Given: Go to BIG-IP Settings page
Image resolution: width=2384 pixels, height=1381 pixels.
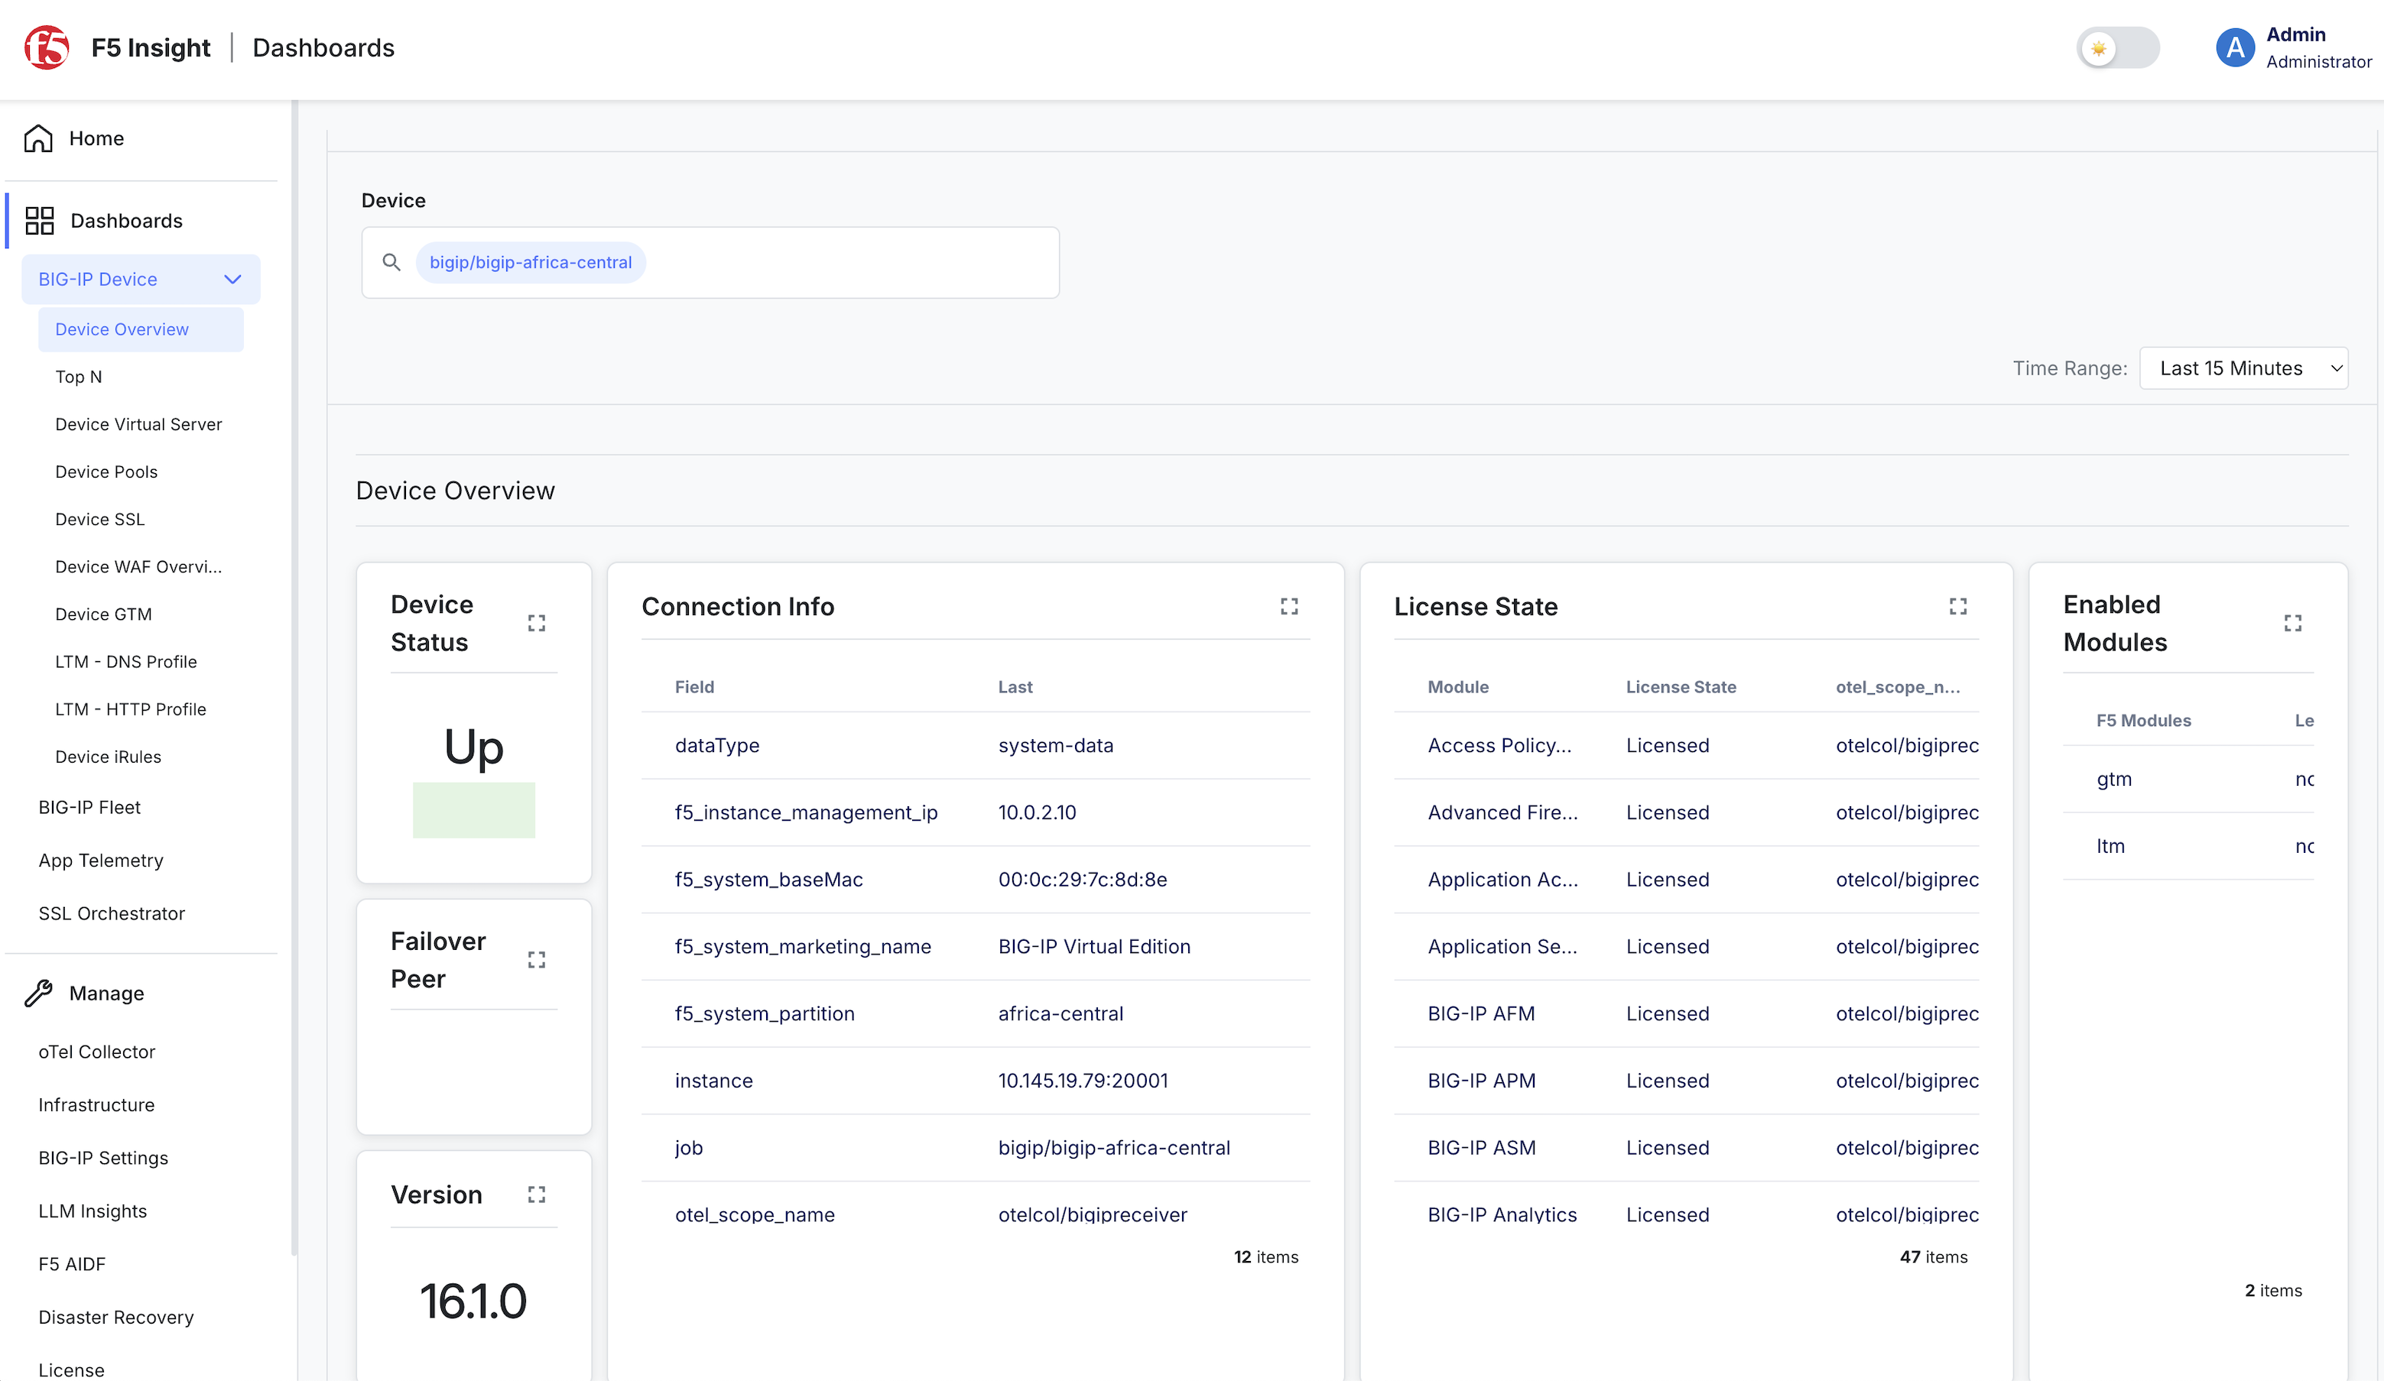Looking at the screenshot, I should pos(103,1158).
